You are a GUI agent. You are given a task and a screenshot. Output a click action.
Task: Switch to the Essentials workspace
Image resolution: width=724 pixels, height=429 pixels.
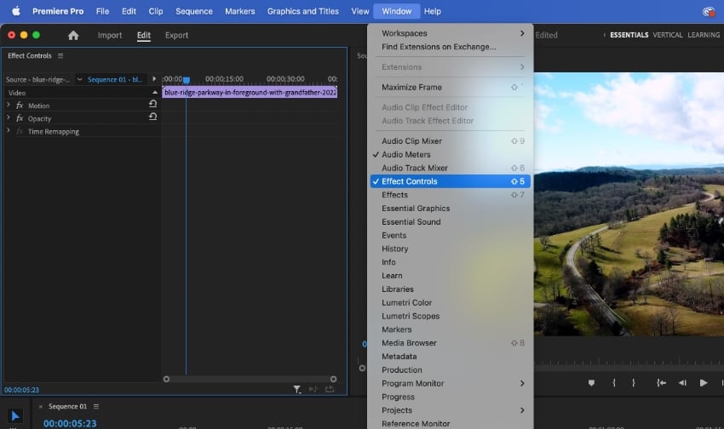tap(629, 35)
